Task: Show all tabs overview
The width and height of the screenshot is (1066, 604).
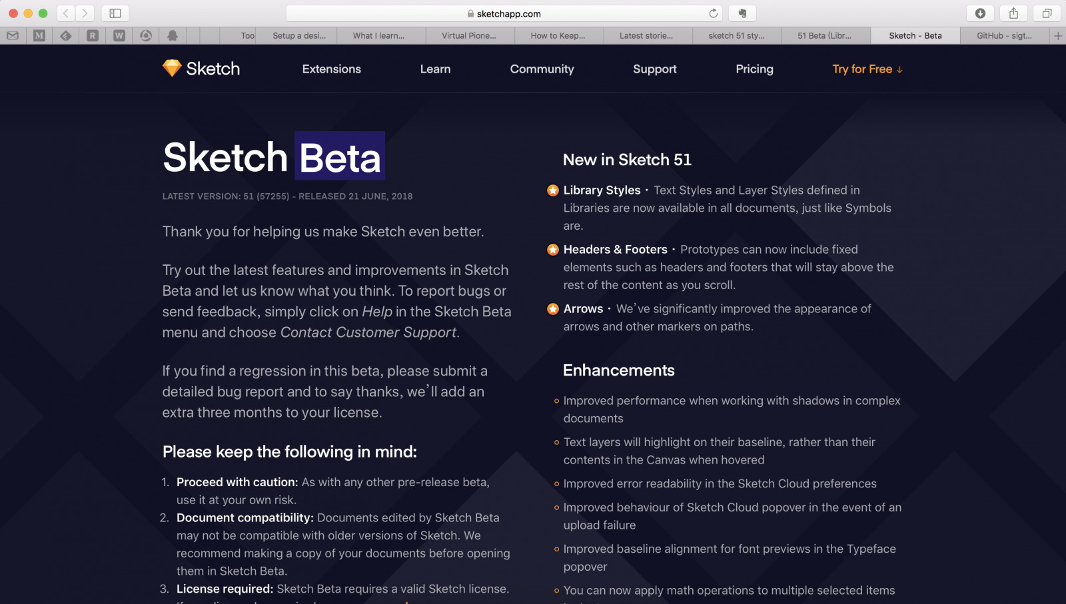Action: [1047, 13]
